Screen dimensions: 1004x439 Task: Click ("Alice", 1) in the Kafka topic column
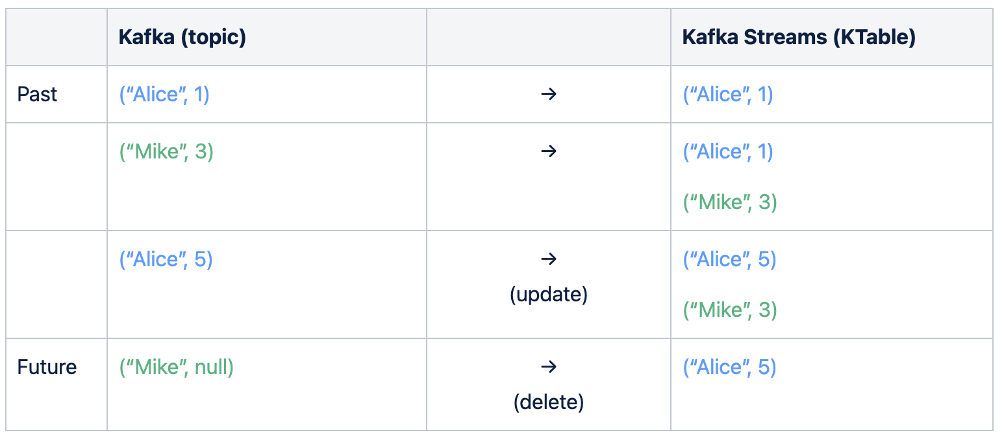(x=164, y=94)
